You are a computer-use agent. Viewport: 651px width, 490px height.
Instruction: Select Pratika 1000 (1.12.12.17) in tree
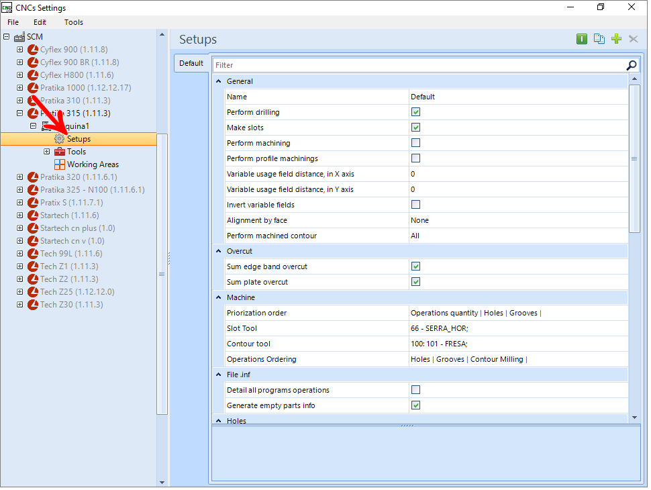tap(85, 88)
